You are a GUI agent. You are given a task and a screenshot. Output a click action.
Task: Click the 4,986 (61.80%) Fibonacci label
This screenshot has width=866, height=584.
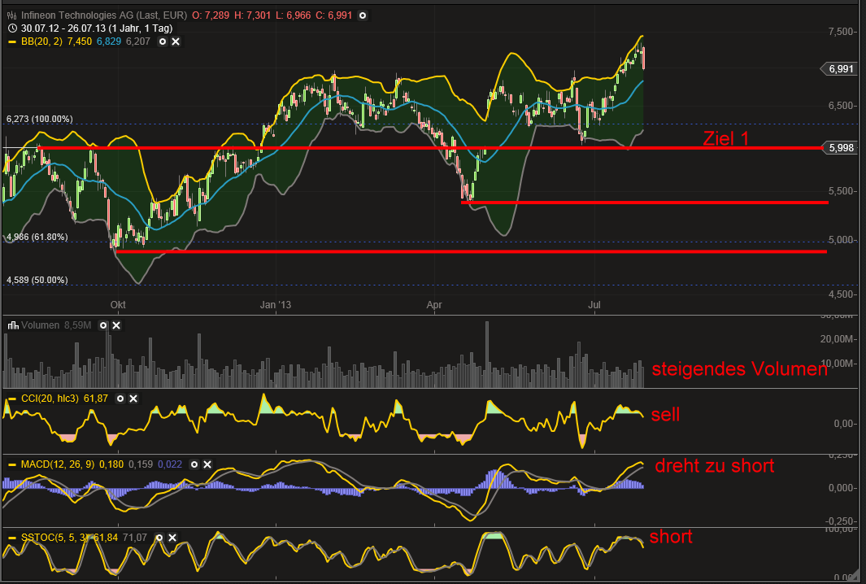tap(37, 237)
